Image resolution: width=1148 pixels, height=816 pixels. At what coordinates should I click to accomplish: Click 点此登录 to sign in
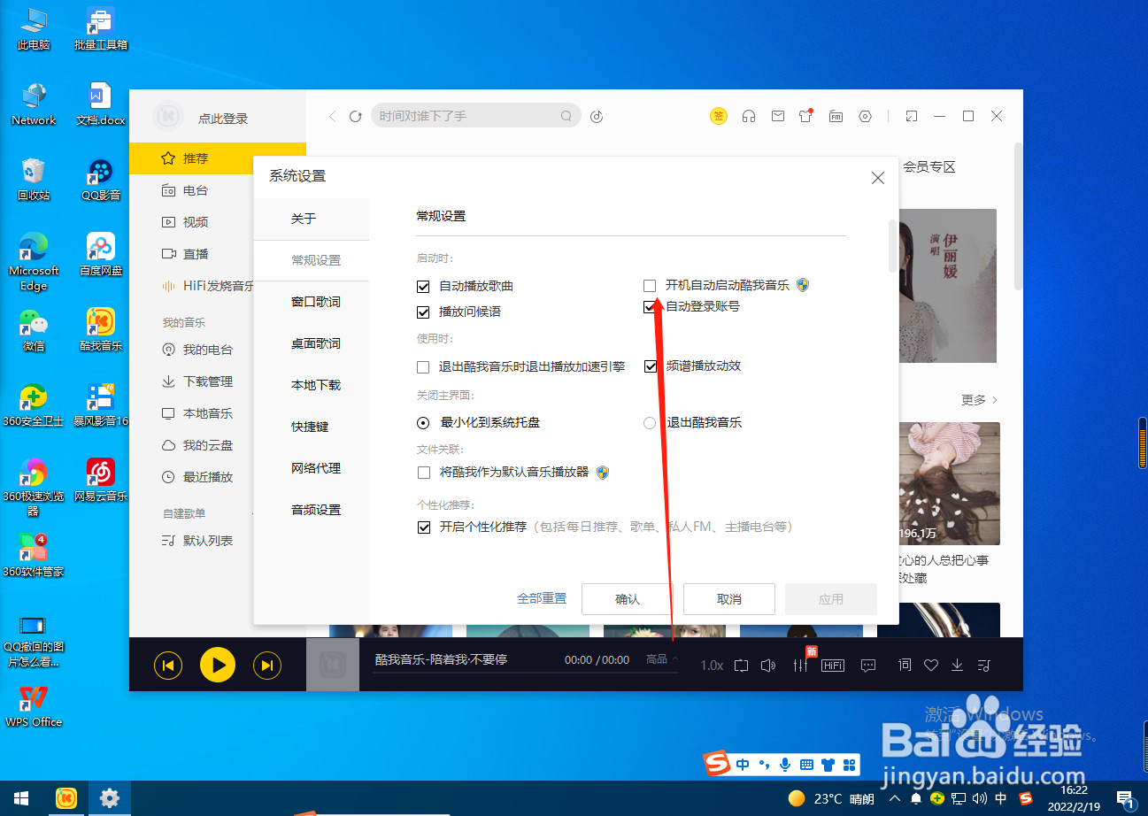click(x=223, y=119)
